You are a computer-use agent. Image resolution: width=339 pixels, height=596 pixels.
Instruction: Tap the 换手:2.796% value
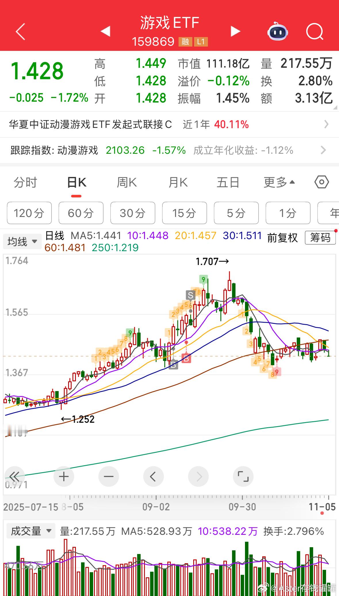(x=294, y=531)
